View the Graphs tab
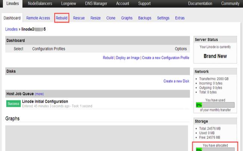 click(x=127, y=18)
